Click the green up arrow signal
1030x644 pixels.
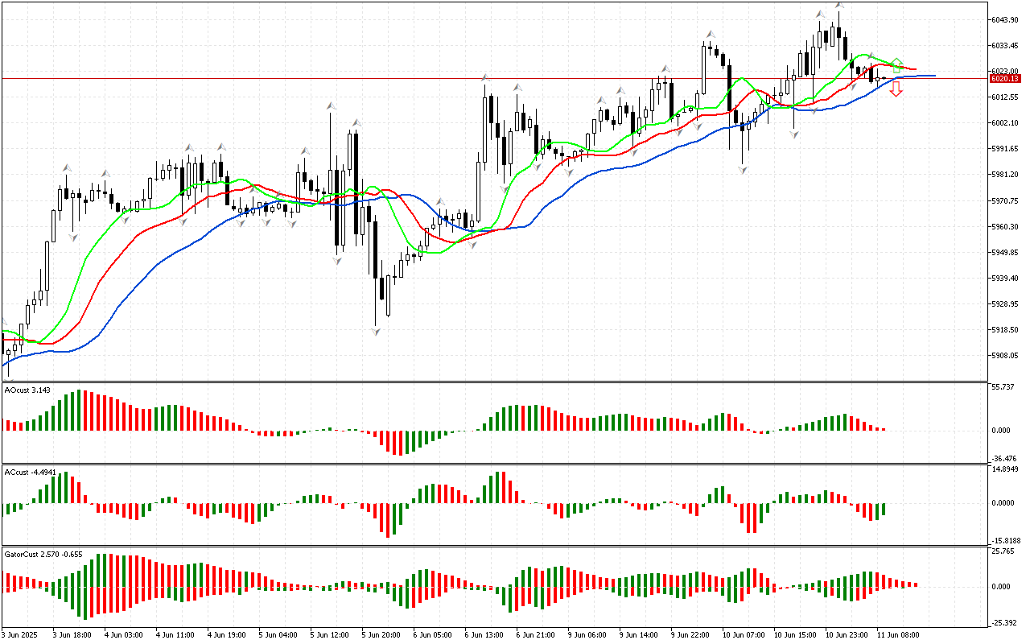tap(896, 65)
